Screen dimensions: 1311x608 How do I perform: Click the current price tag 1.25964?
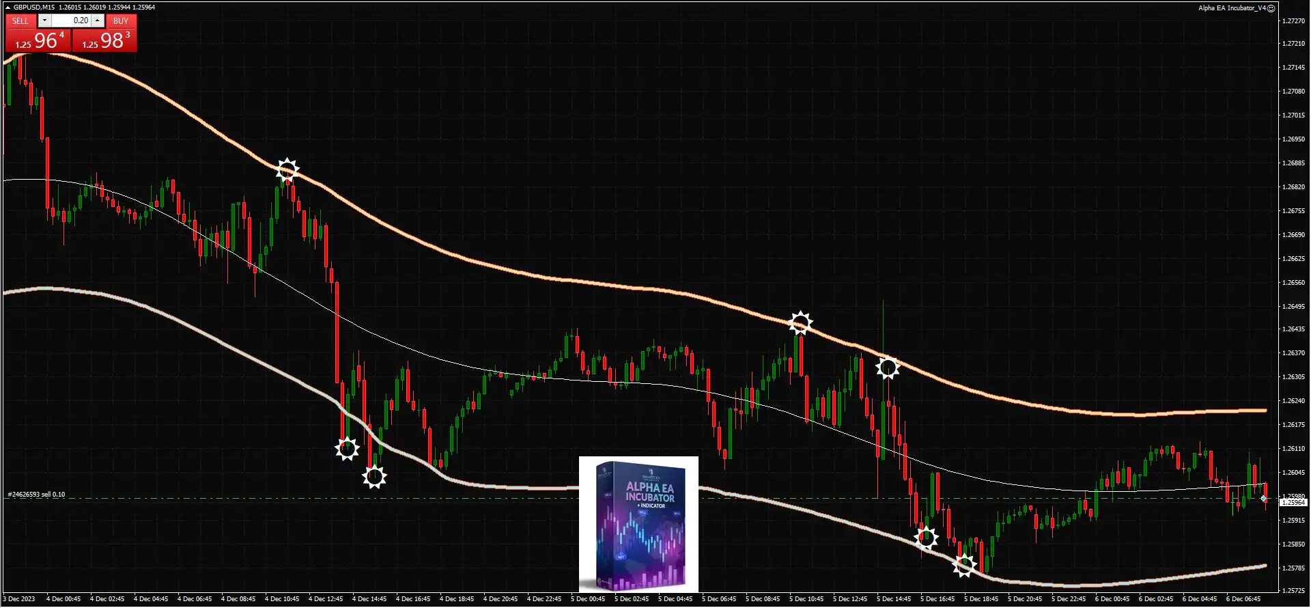pos(1293,502)
